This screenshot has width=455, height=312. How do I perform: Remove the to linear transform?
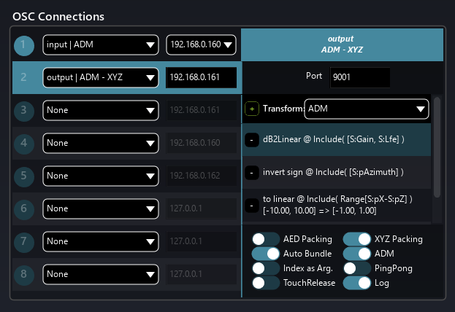point(251,205)
